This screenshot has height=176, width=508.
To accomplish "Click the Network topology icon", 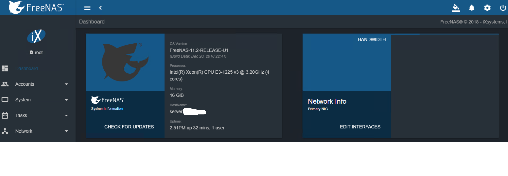I will click(5, 131).
